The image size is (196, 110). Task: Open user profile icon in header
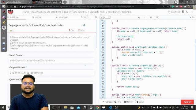click(x=192, y=12)
